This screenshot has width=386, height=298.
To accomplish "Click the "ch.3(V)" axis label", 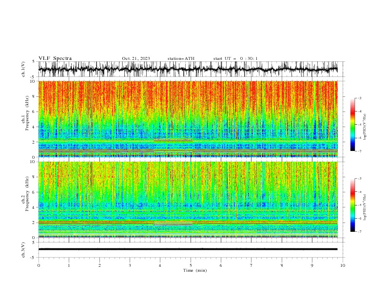I will click(x=23, y=250).
